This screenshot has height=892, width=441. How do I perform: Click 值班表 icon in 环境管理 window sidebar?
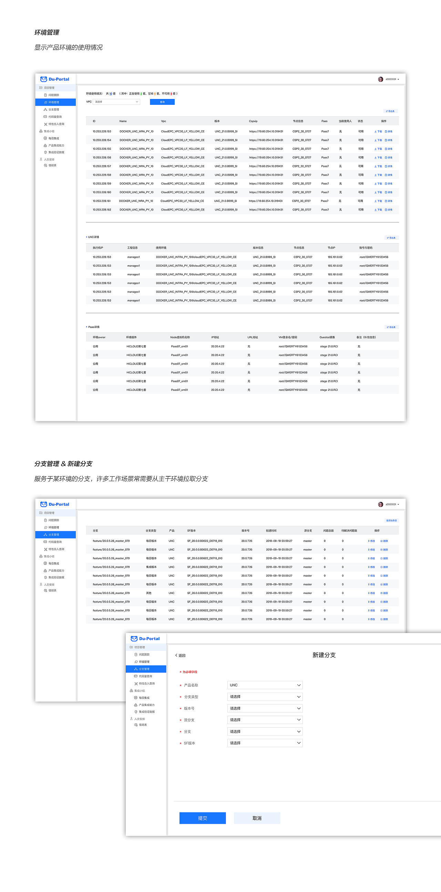(45, 166)
